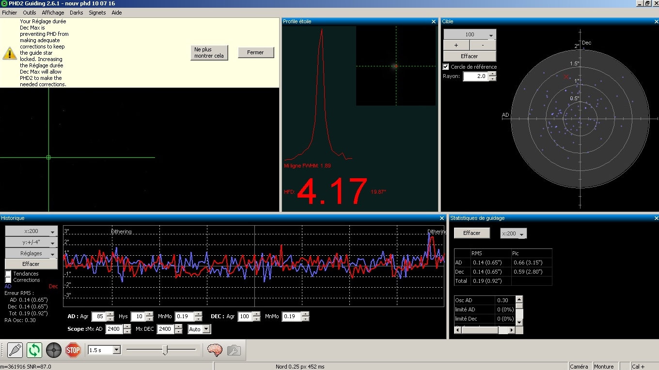Click the crosshair guide target icon
Viewport: 659px width, 370px height.
coord(54,350)
